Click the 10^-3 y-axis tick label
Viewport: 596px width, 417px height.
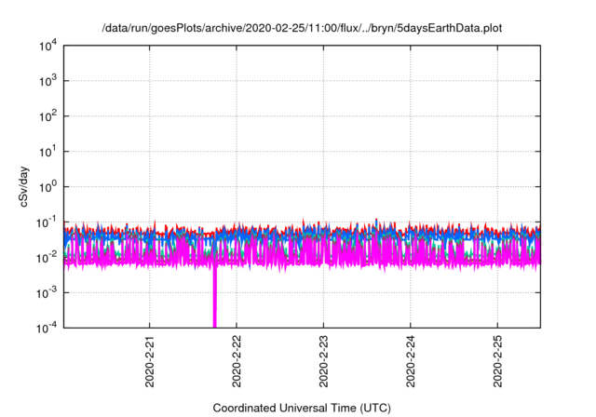point(47,293)
